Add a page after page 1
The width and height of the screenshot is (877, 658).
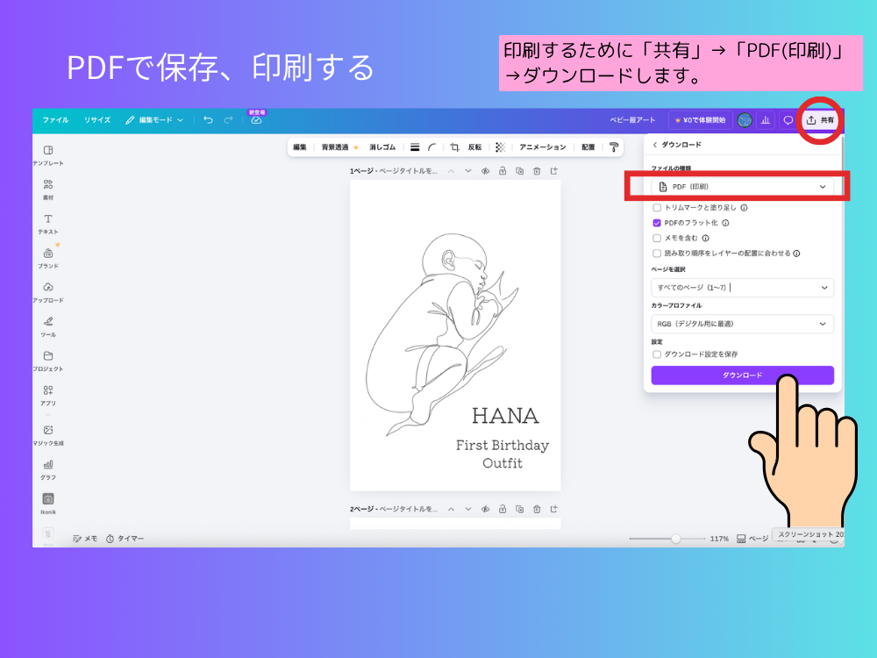coord(553,171)
